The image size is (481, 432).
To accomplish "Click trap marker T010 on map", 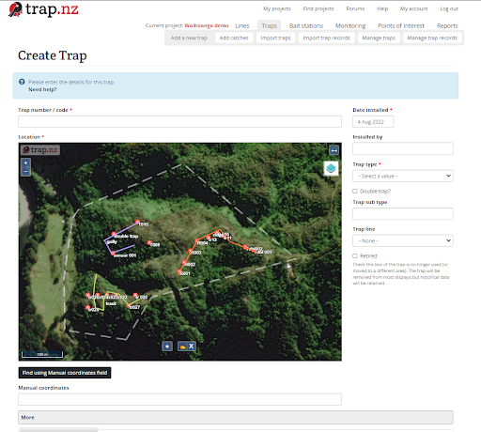I will [x=137, y=222].
